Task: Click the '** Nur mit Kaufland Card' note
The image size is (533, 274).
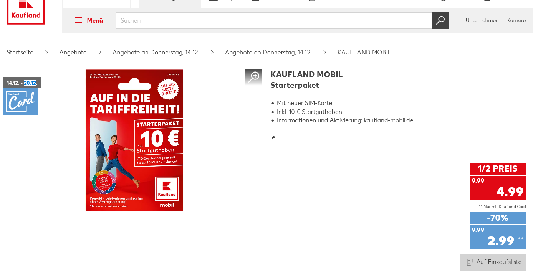Action: pos(502,206)
